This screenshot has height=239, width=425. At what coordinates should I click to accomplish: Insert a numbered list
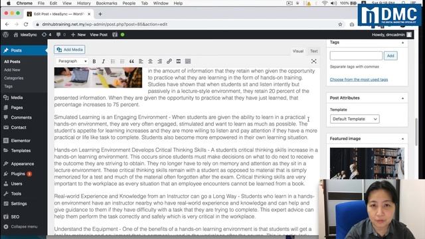[122, 61]
